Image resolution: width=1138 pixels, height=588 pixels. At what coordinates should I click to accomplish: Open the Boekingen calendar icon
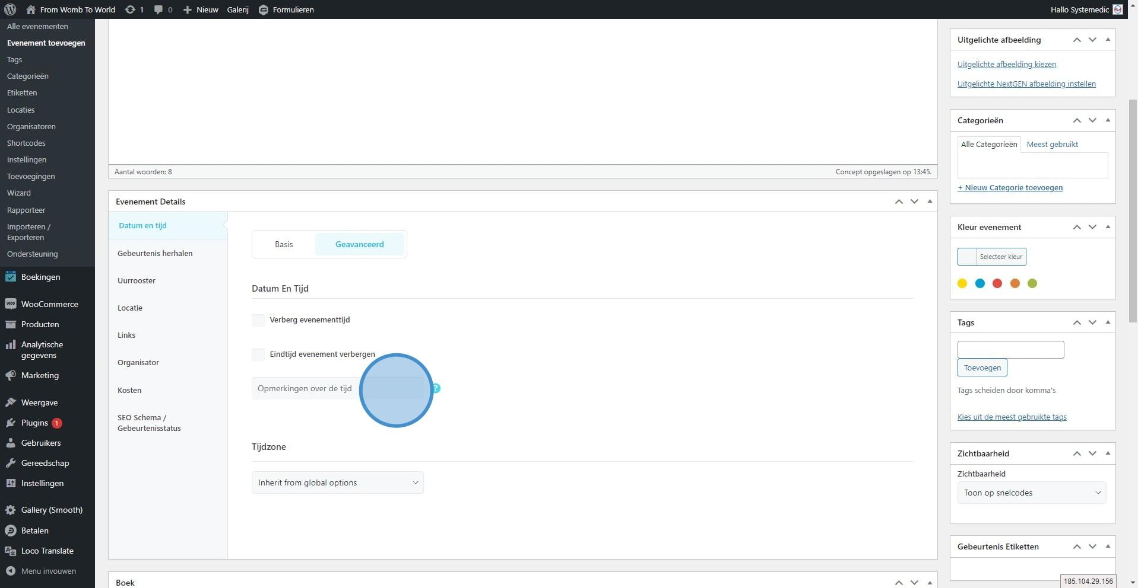[11, 277]
